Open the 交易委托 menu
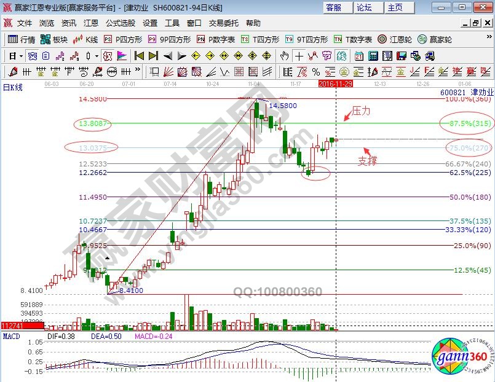 point(224,23)
